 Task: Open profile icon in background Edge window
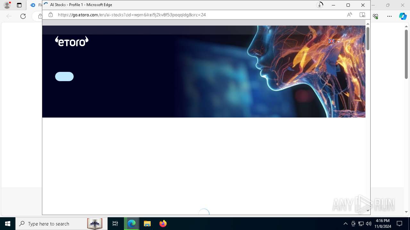point(7,5)
